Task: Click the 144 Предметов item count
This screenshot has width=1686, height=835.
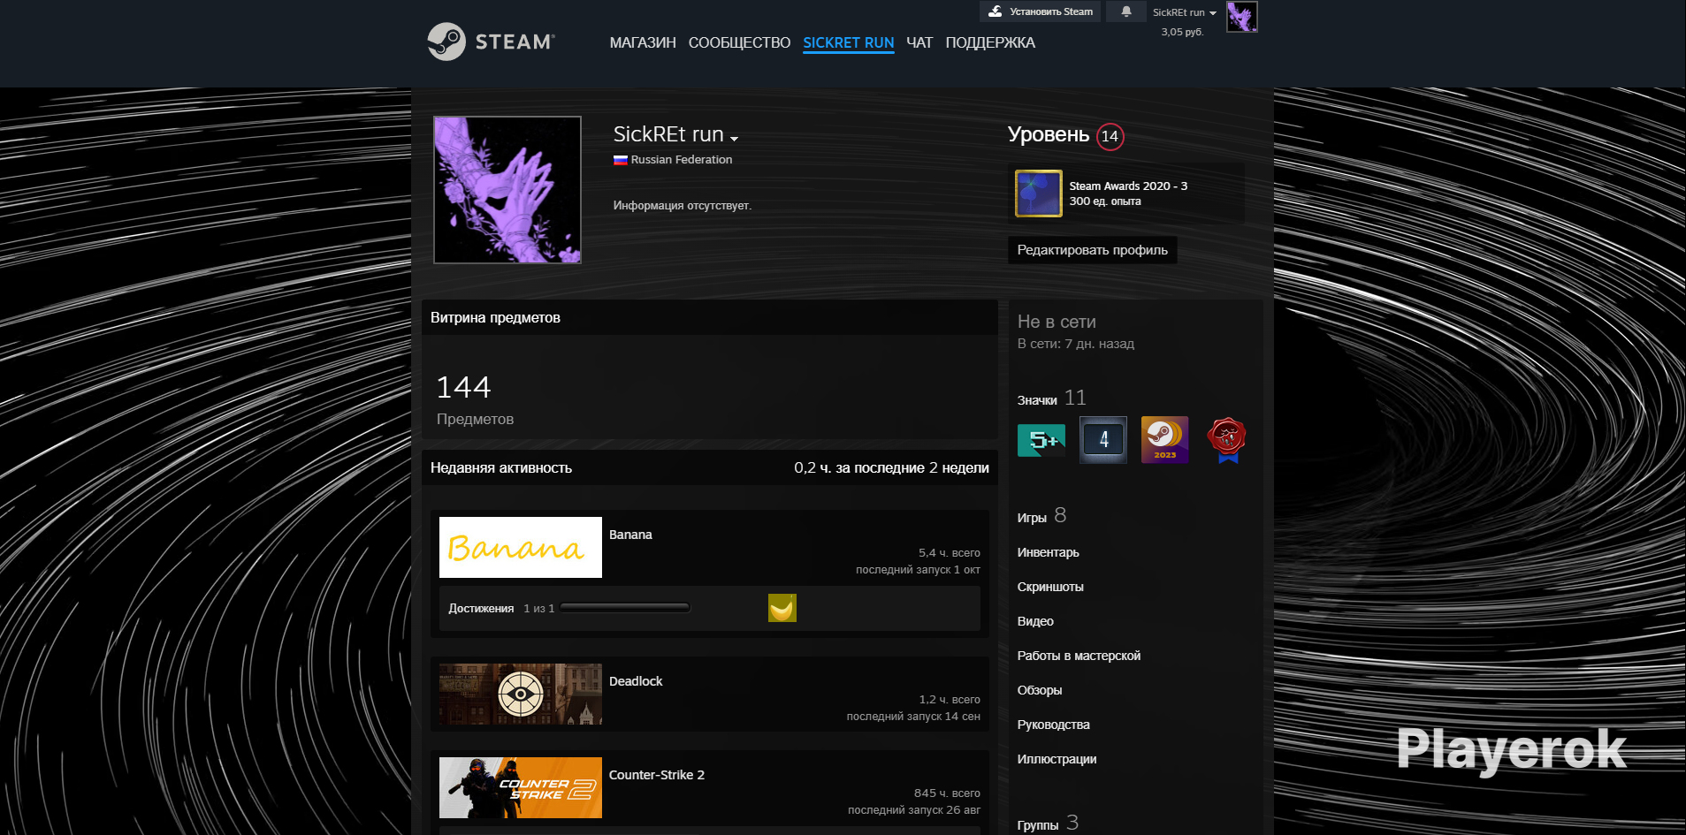Action: [475, 399]
